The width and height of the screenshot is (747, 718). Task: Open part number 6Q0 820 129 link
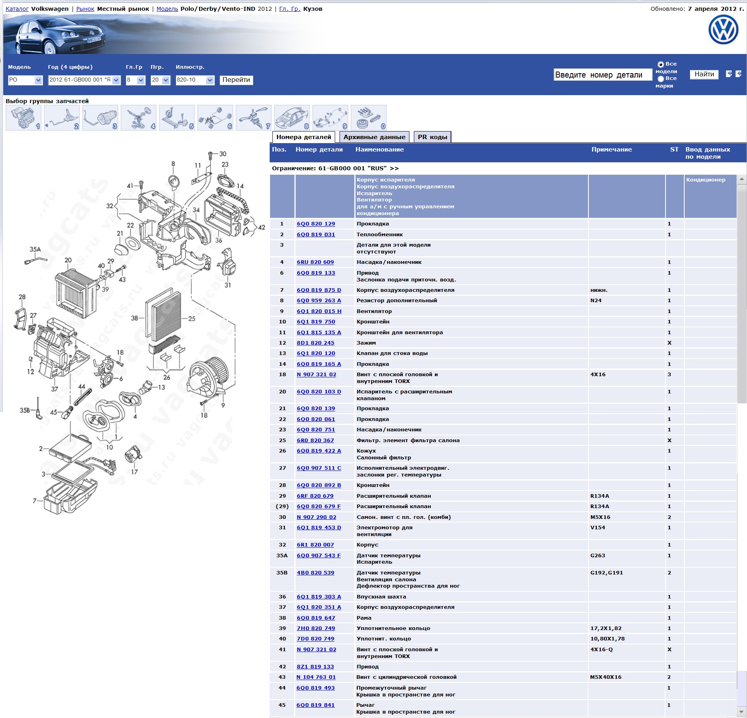point(316,224)
